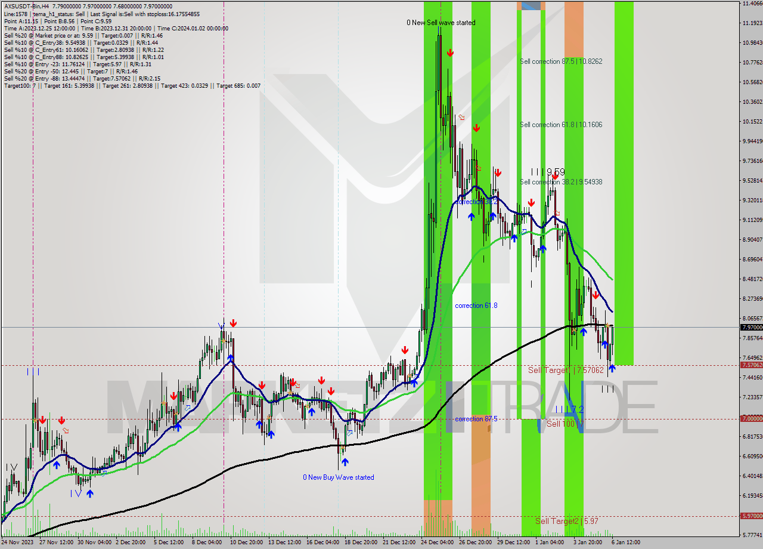
Task: Click the blue 'correction 38.2' label
Action: pos(476,202)
